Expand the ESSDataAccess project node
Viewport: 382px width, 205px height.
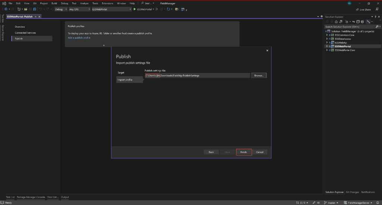[x=327, y=39]
